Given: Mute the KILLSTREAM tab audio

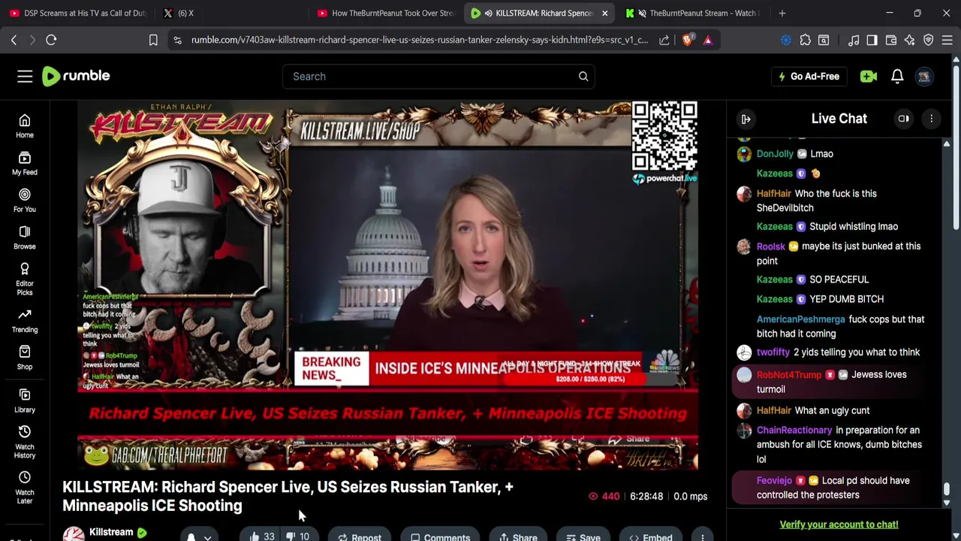Looking at the screenshot, I should (x=489, y=13).
